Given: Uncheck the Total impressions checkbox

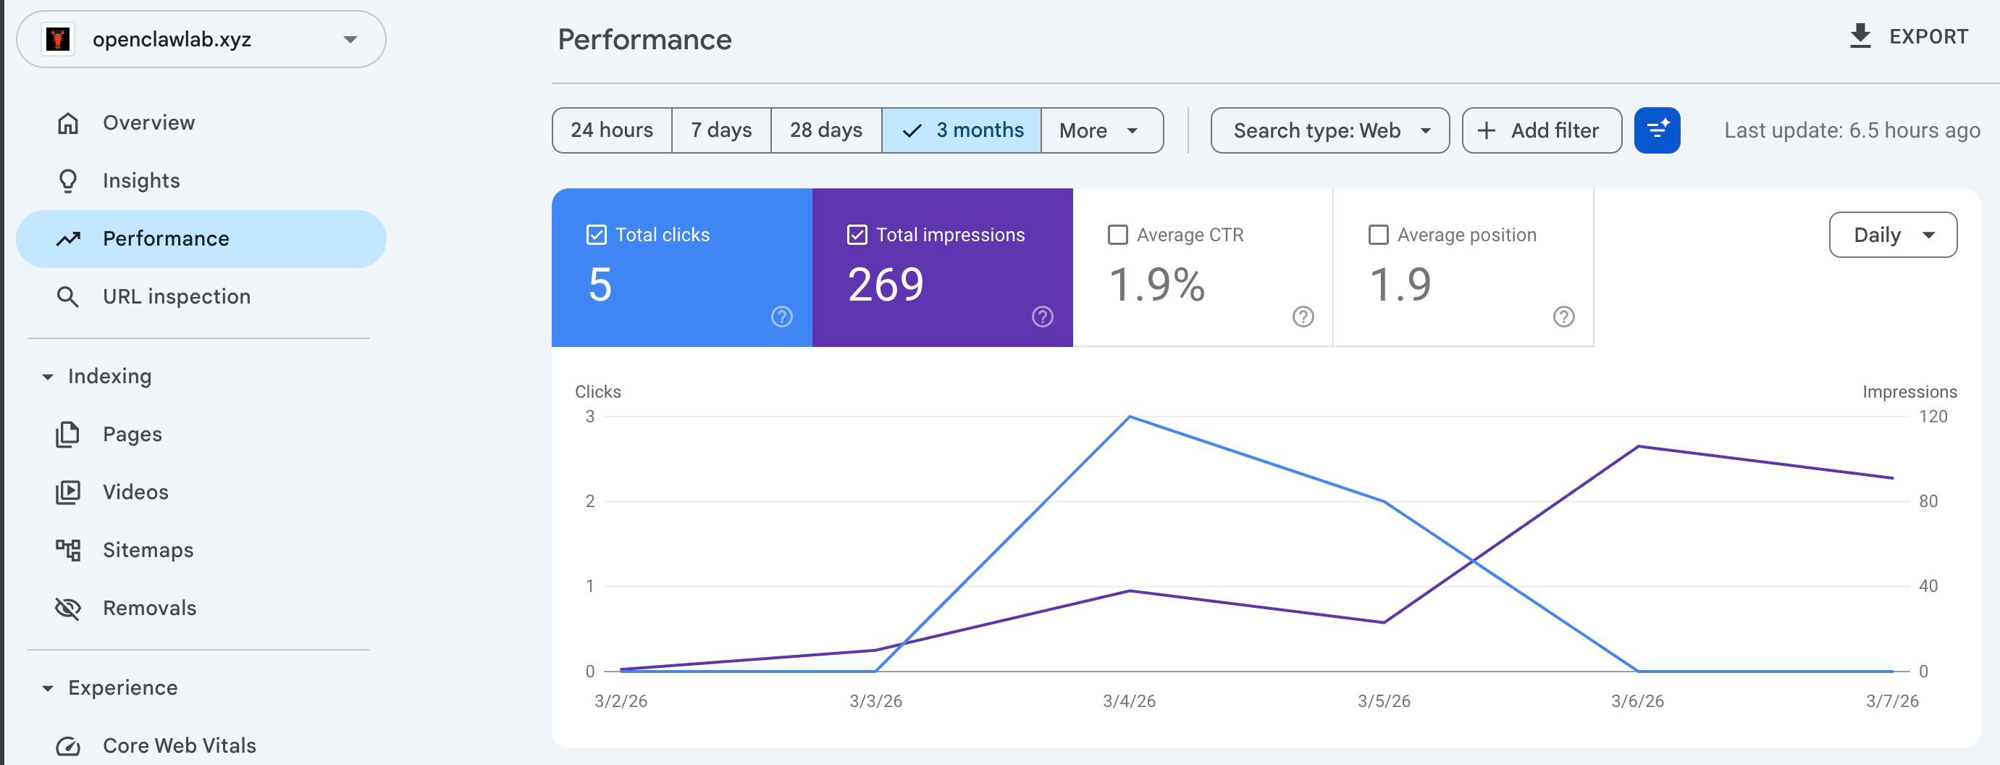Looking at the screenshot, I should tap(857, 235).
